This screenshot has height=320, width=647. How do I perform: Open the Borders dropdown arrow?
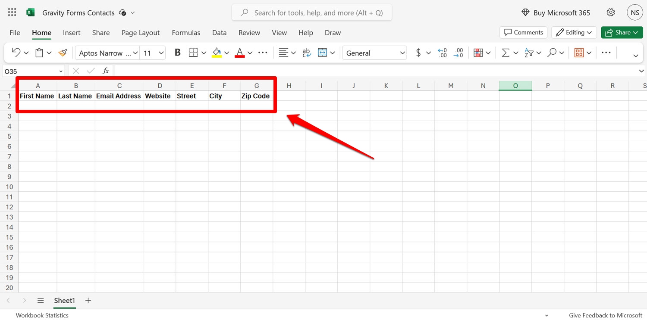click(204, 53)
